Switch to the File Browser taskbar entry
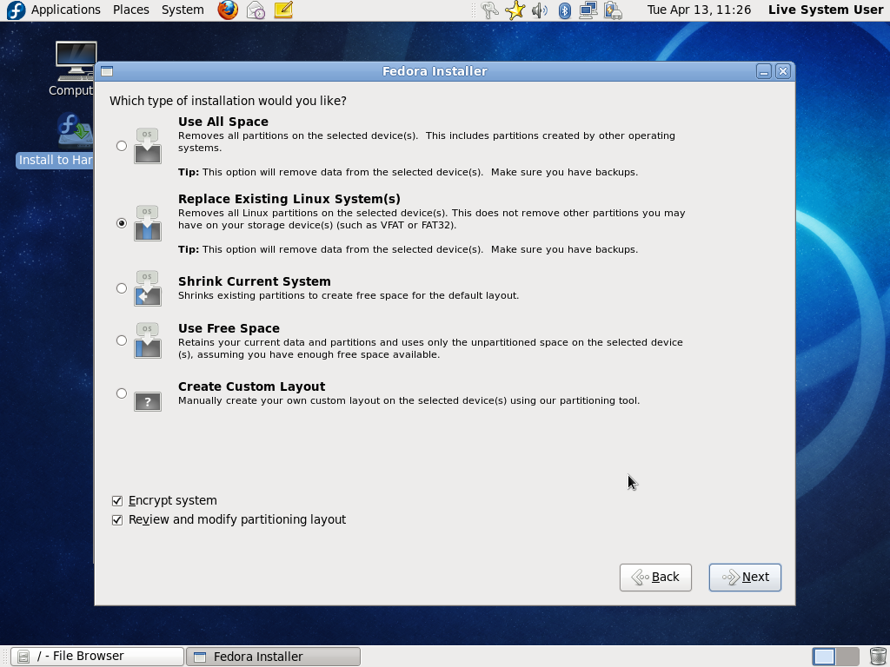The height and width of the screenshot is (667, 890). coord(96,656)
